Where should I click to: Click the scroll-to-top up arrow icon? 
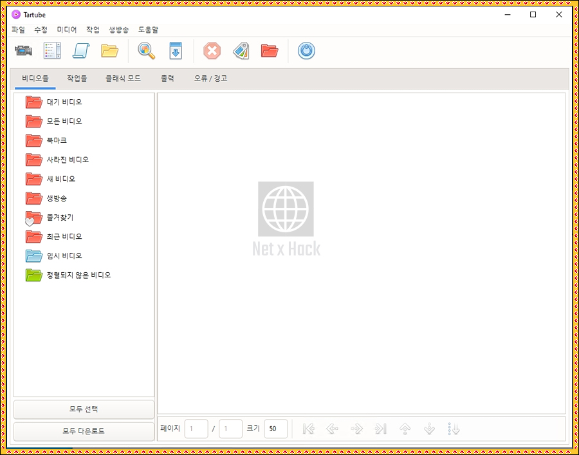(405, 429)
